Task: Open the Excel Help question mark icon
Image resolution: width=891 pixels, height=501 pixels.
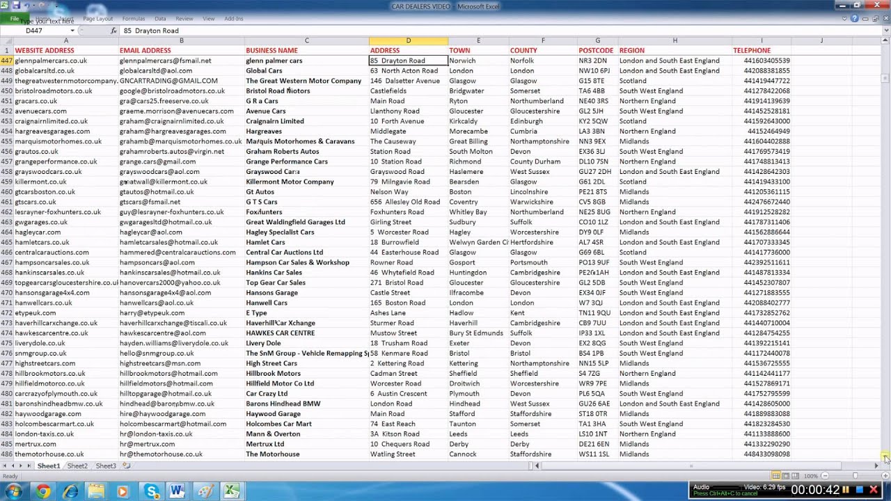Action: click(x=855, y=19)
